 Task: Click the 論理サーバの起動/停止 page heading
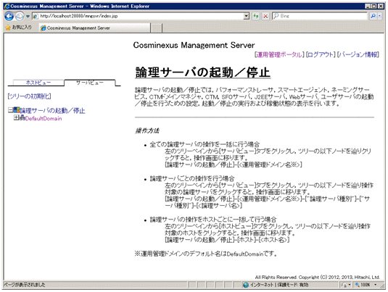(x=202, y=72)
